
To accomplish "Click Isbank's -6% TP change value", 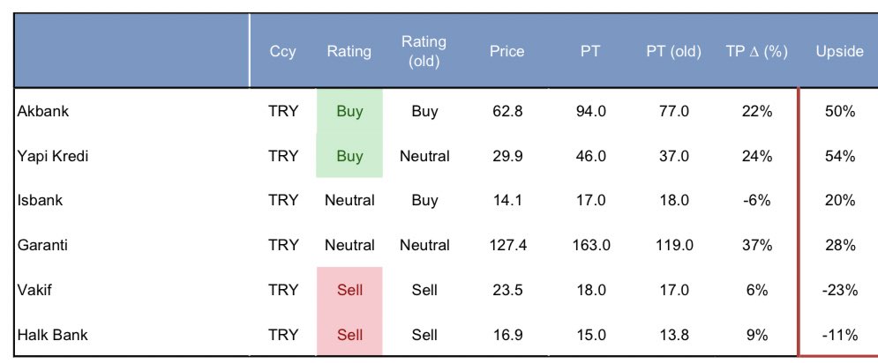I will (x=756, y=200).
